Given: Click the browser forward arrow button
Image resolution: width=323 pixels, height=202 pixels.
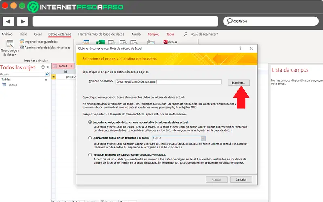Looking at the screenshot, I should tap(23, 21).
